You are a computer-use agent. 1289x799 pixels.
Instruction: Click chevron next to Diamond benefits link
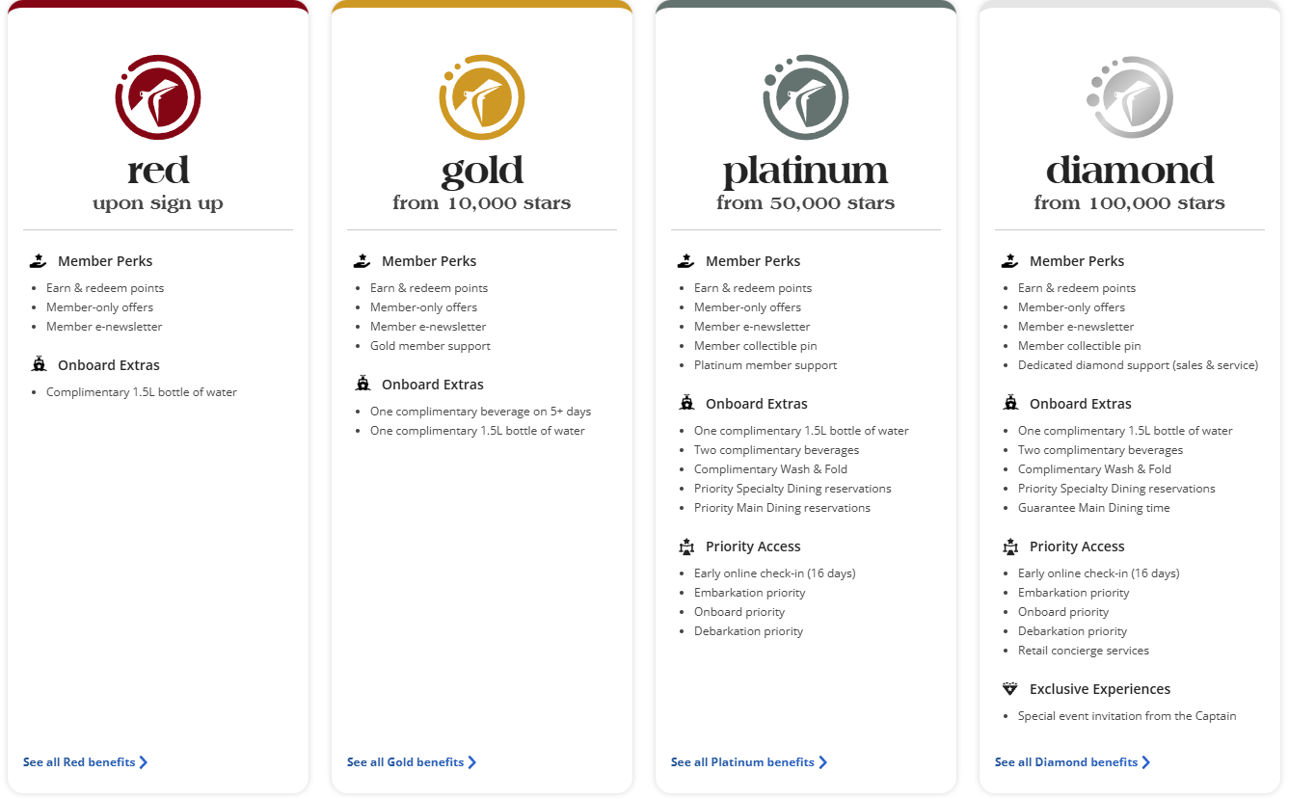coord(1146,762)
